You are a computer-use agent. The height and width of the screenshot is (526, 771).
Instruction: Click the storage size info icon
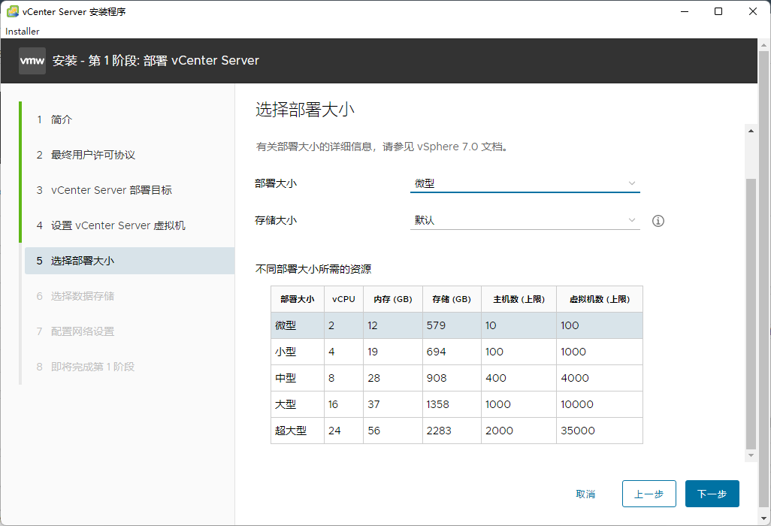[x=658, y=221]
